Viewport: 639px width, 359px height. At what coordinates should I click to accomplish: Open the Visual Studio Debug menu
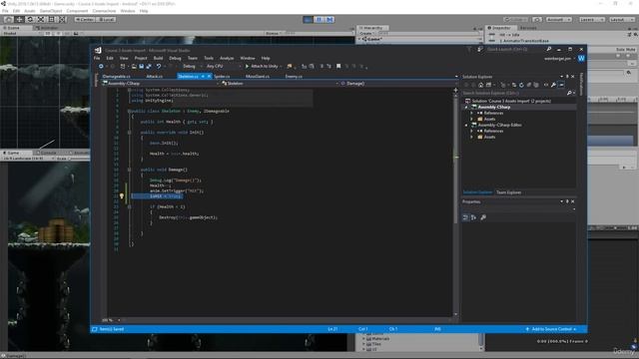(x=175, y=58)
